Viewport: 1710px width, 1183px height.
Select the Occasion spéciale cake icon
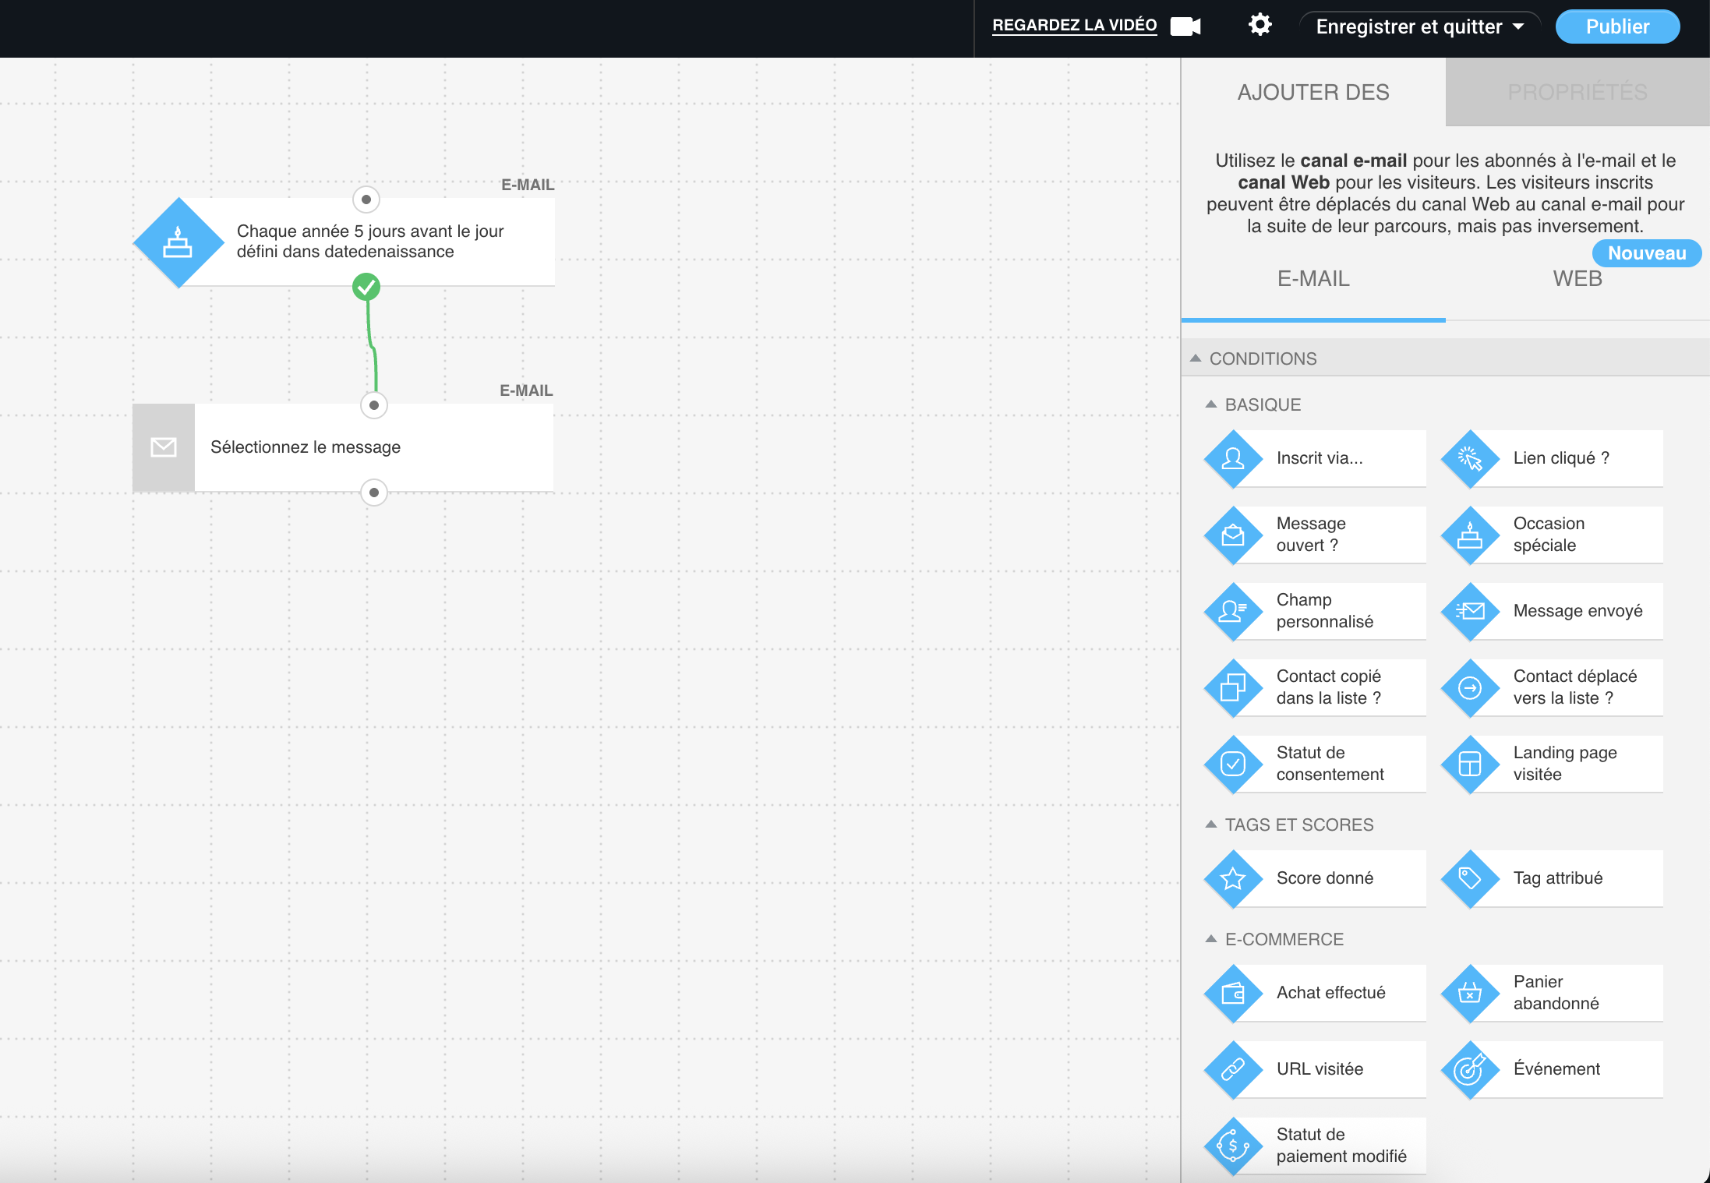1470,535
